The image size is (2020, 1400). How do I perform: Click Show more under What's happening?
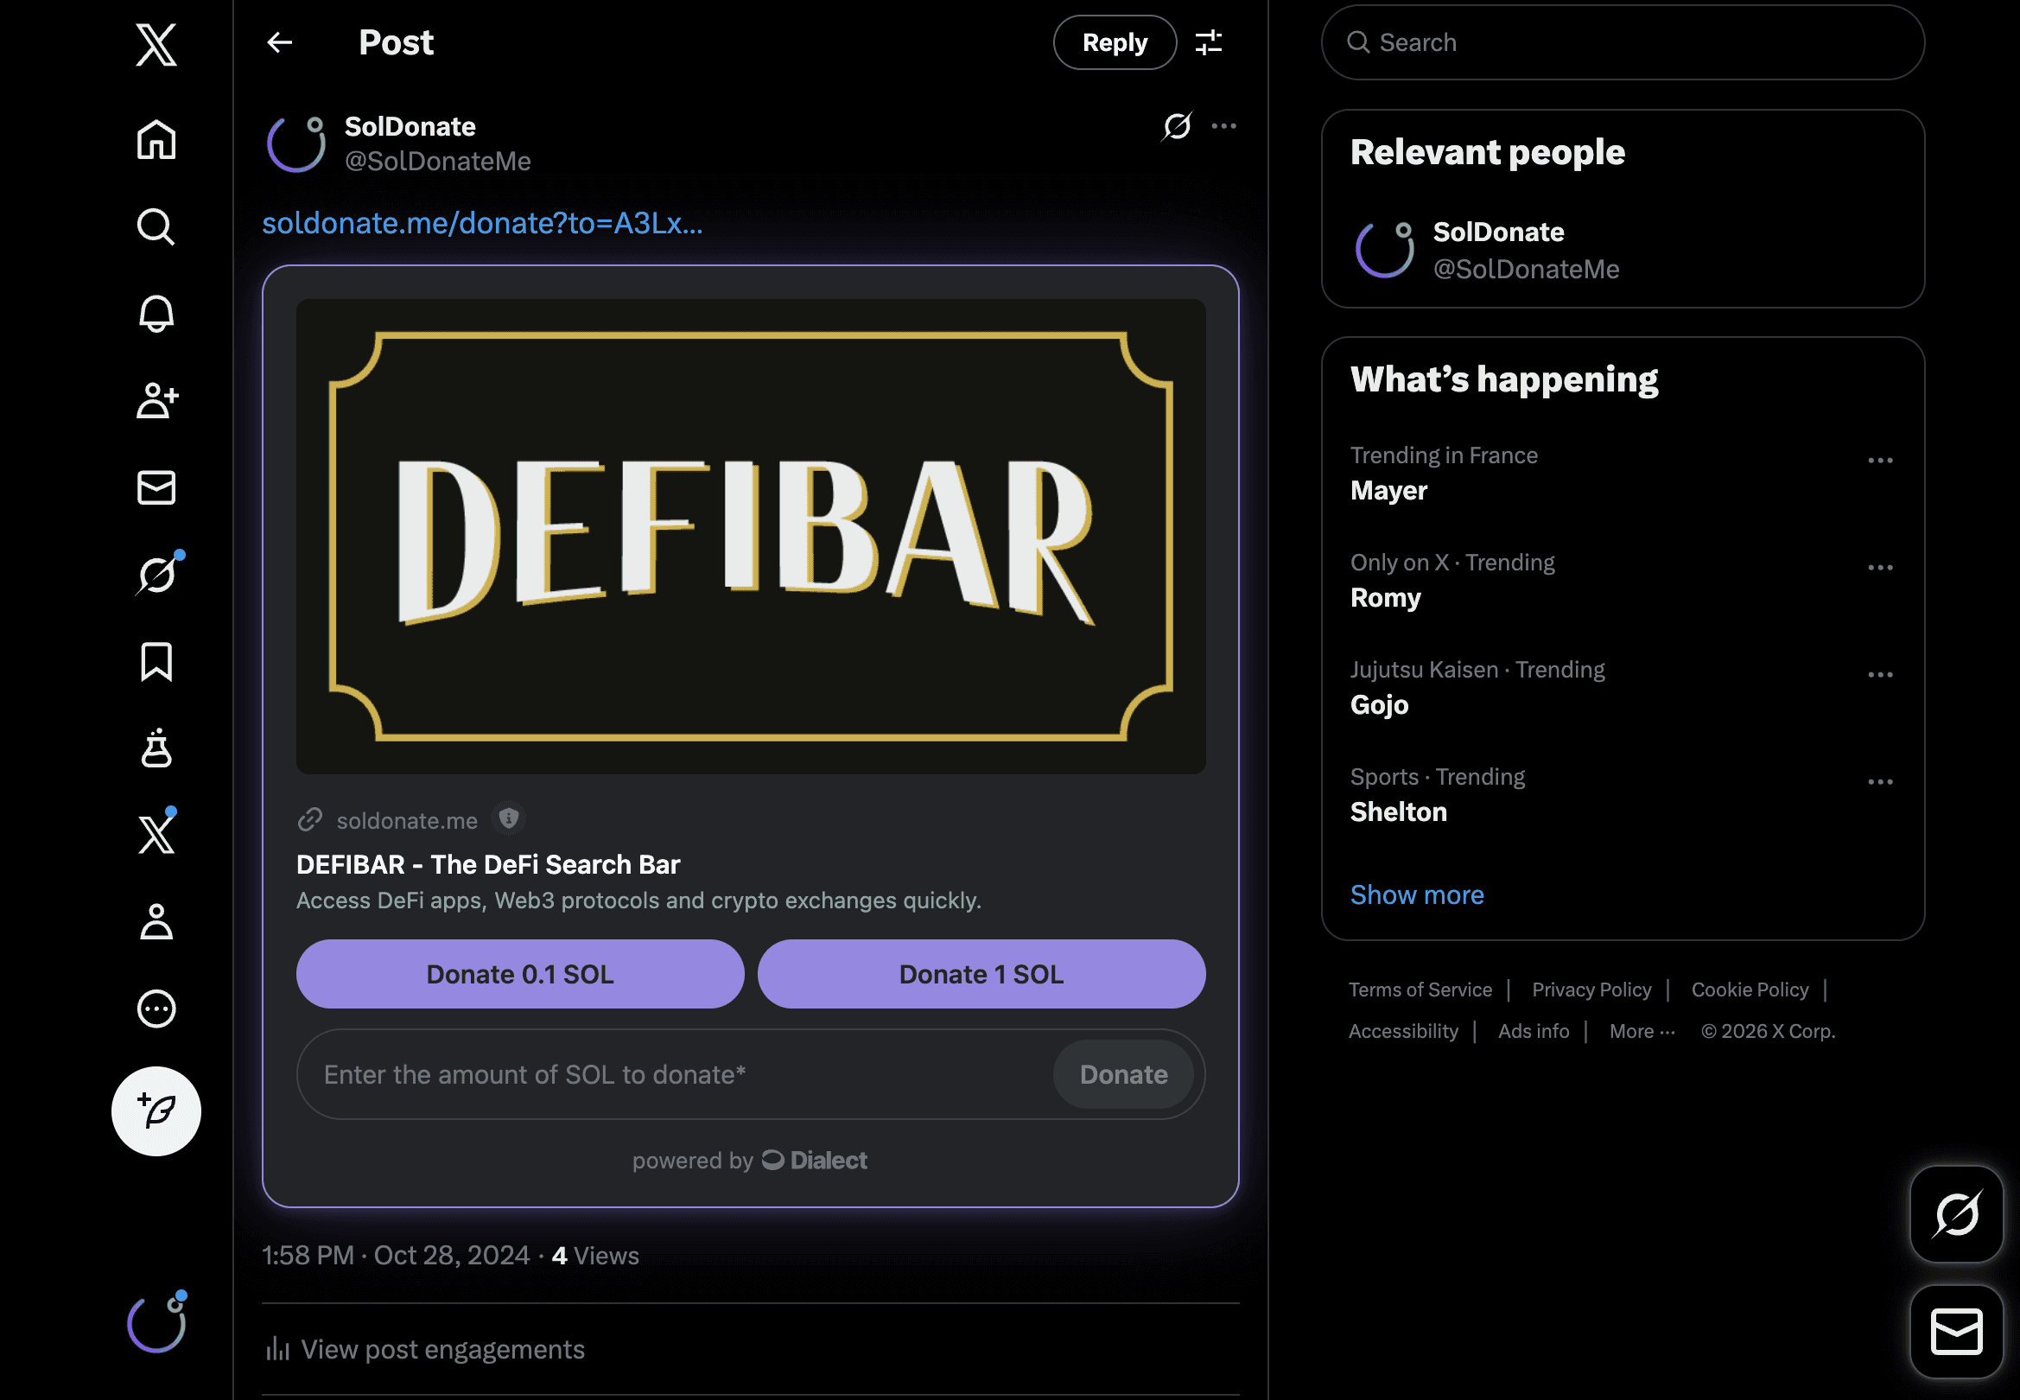point(1417,894)
